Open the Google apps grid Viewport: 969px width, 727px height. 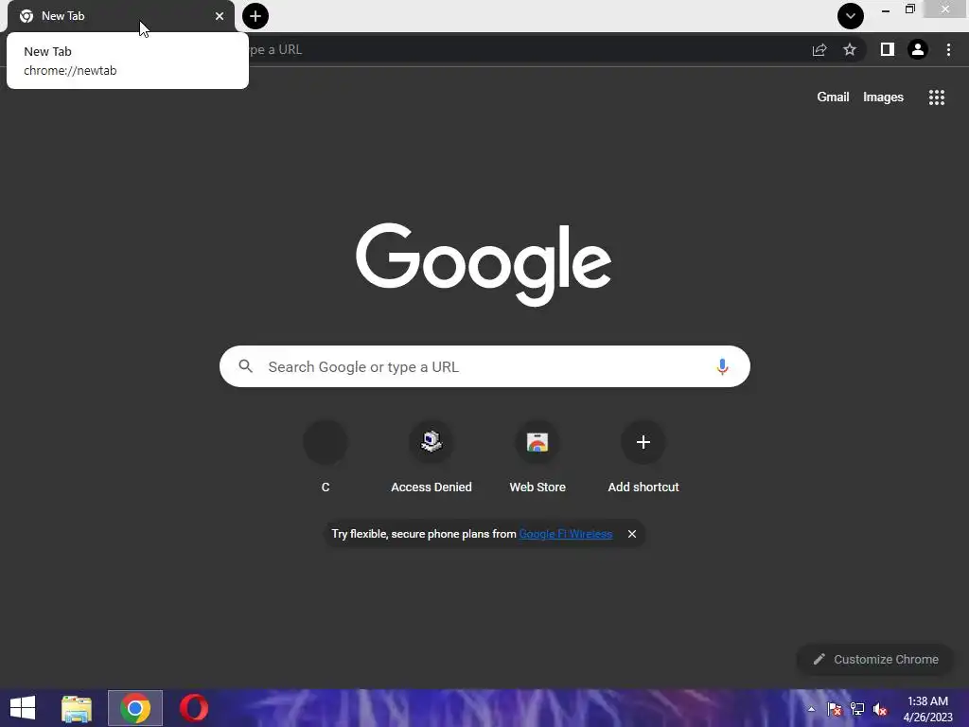[937, 98]
